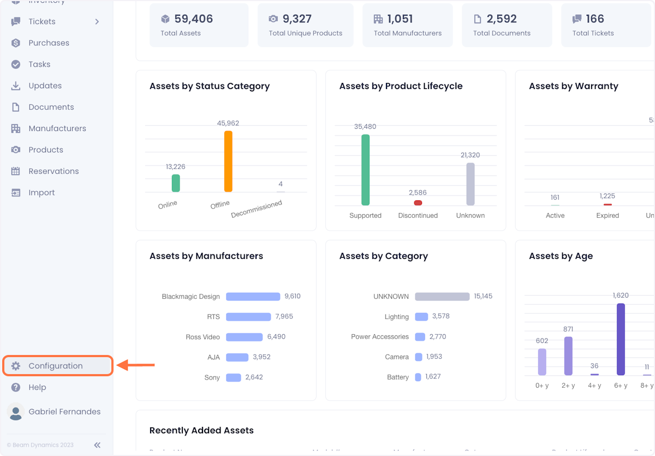The height and width of the screenshot is (456, 655).
Task: Expand the Tickets submenu chevron
Action: pos(97,21)
